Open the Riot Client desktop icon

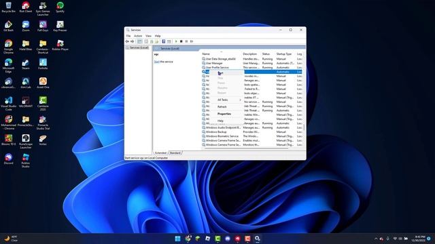point(26,7)
